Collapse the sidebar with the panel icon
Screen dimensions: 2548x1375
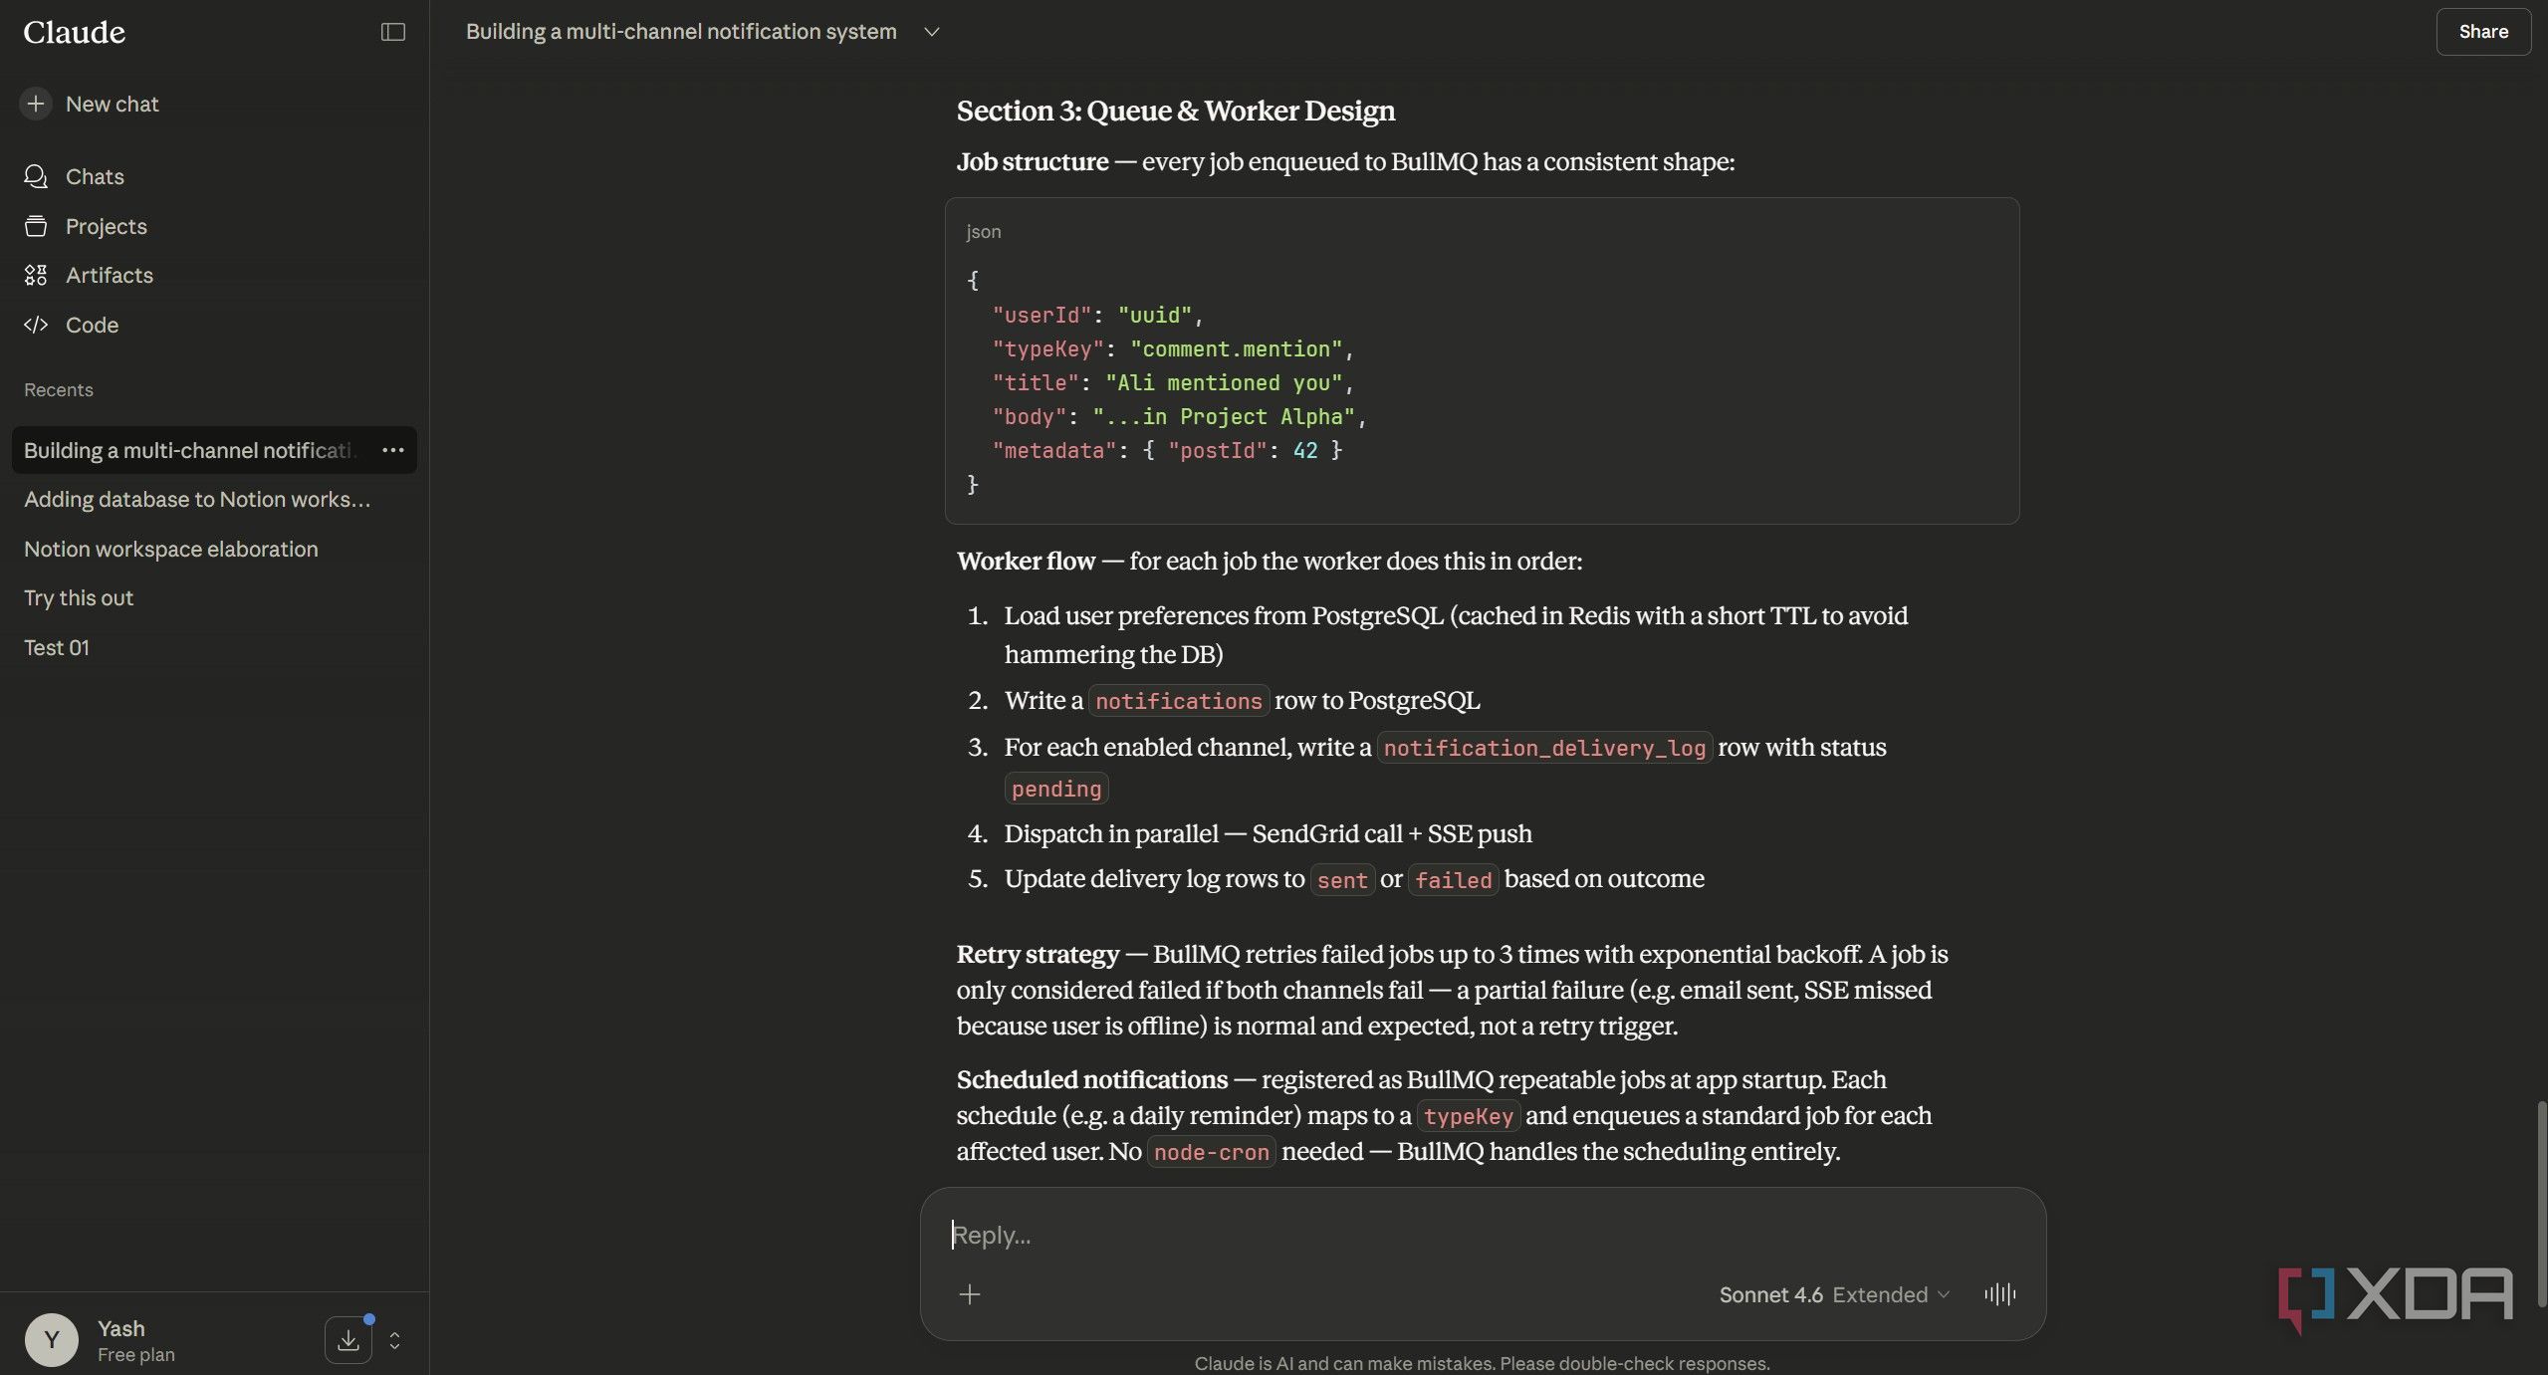click(x=393, y=32)
